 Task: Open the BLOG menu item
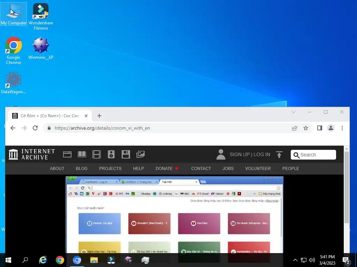click(x=82, y=169)
